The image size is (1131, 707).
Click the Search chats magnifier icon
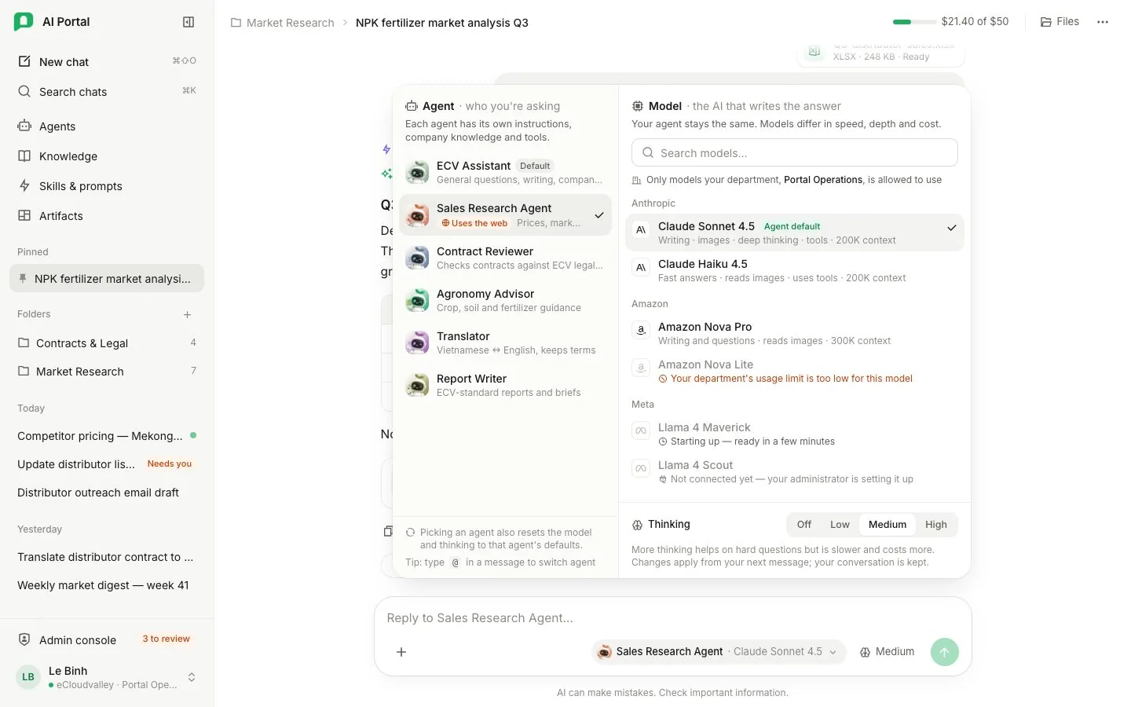[x=24, y=91]
